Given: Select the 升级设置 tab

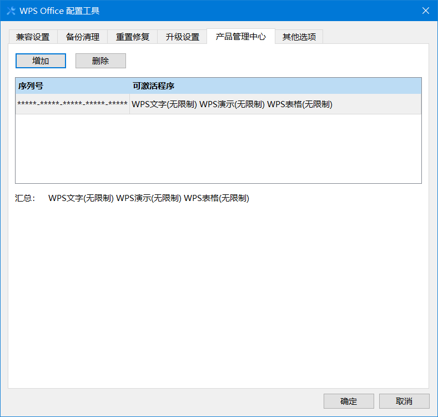Looking at the screenshot, I should (x=183, y=37).
